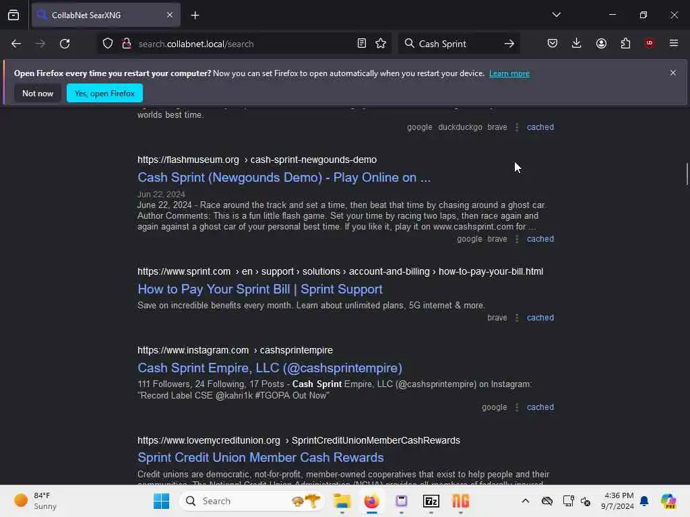690x517 pixels.
Task: Click the taskbar Search box
Action: 252,501
